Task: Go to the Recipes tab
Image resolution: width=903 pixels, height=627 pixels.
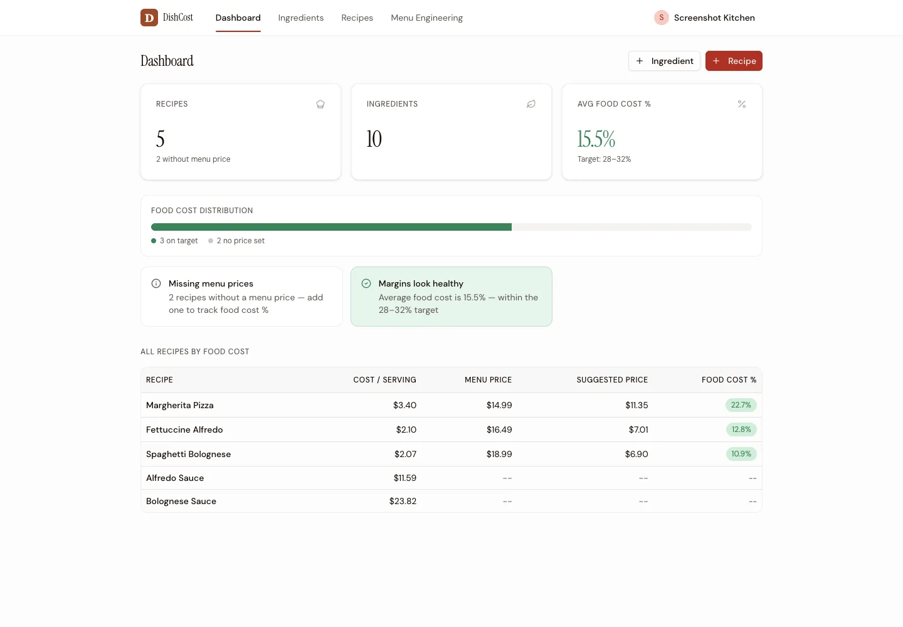Action: pos(357,18)
